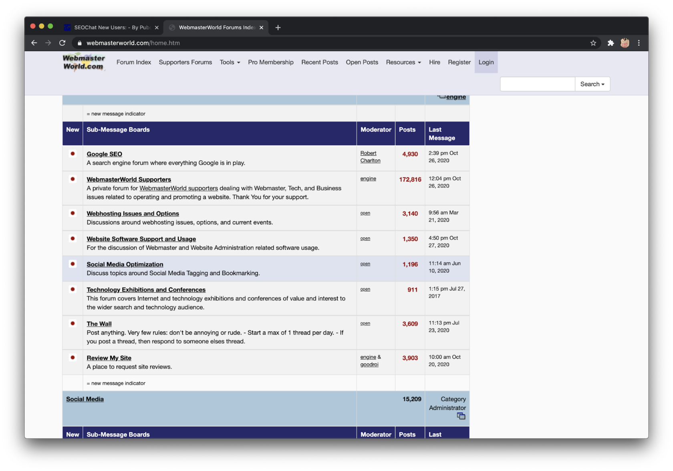The height and width of the screenshot is (471, 673).
Task: Click new message indicator for Webhosting Issues
Action: click(73, 213)
